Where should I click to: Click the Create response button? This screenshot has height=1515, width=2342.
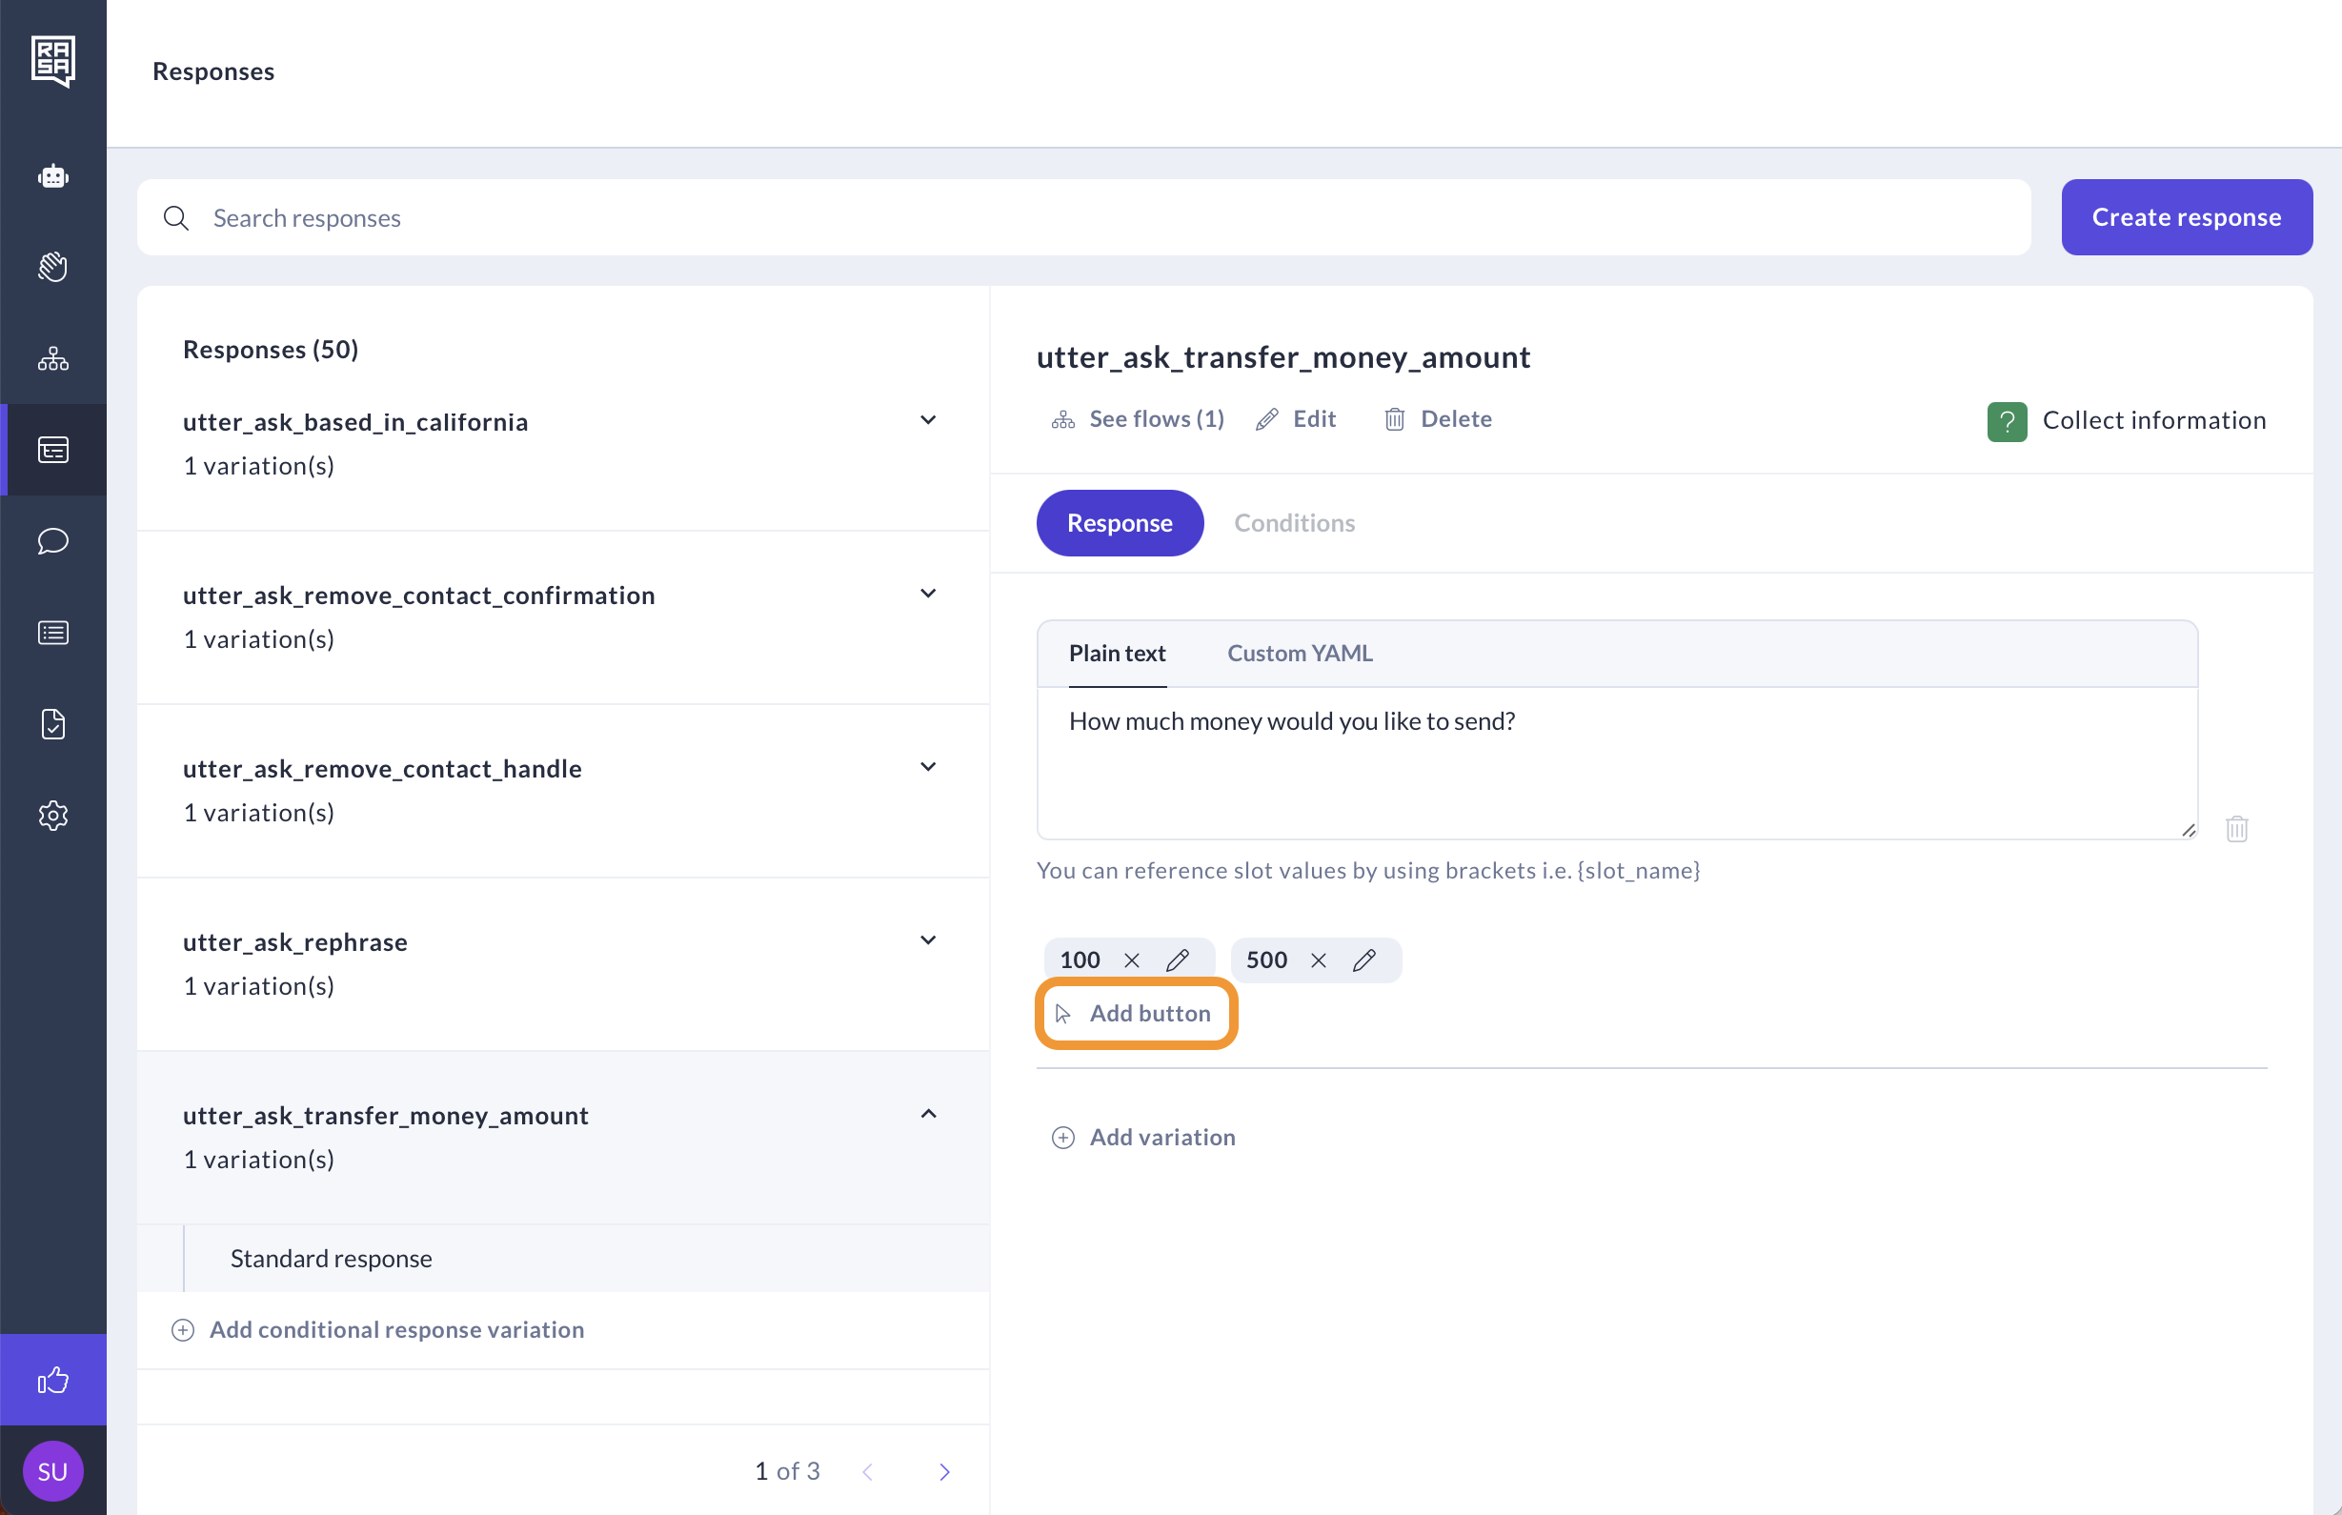[x=2186, y=217]
